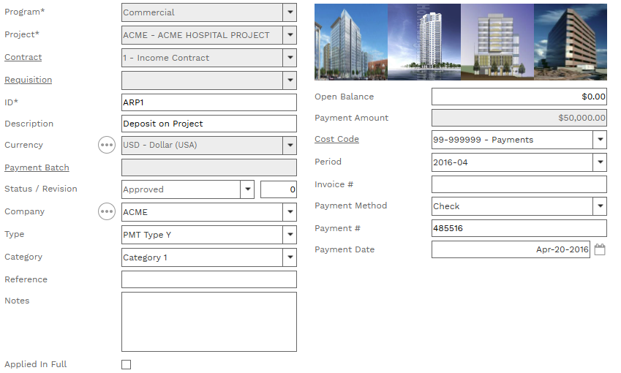Tick the Applied In Full checkbox

pos(127,364)
